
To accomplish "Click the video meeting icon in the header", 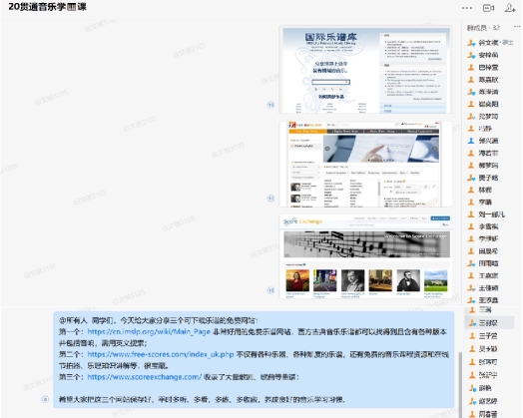I will click(x=489, y=8).
